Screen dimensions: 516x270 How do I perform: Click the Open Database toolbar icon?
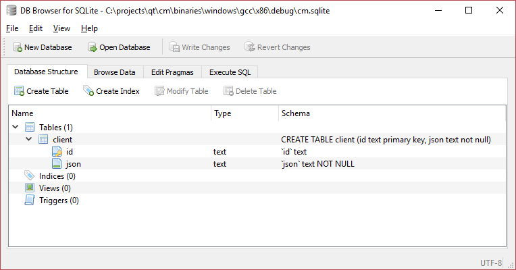pos(93,47)
